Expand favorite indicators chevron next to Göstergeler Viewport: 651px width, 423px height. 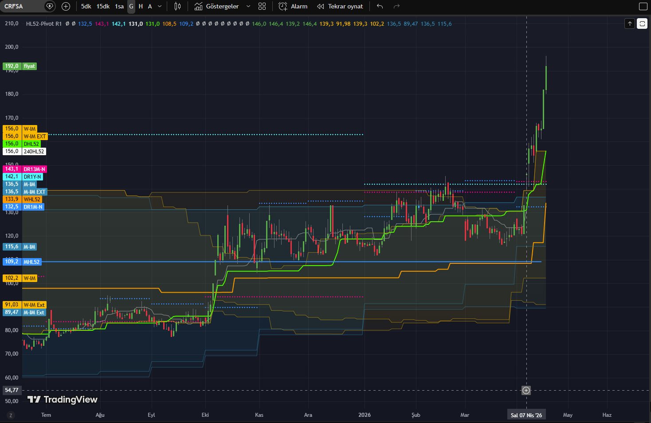pyautogui.click(x=248, y=6)
